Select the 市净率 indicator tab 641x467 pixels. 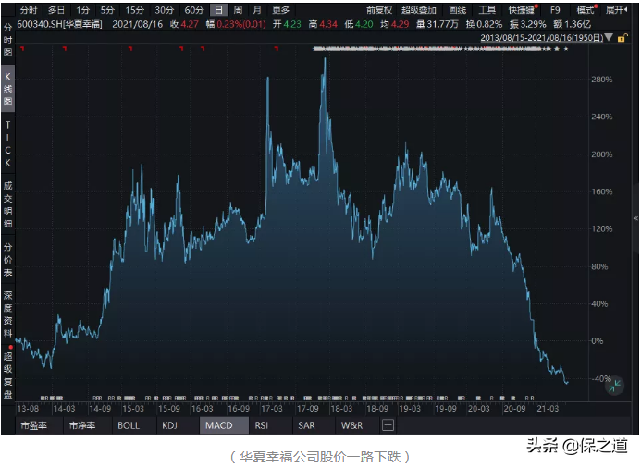[x=82, y=425]
